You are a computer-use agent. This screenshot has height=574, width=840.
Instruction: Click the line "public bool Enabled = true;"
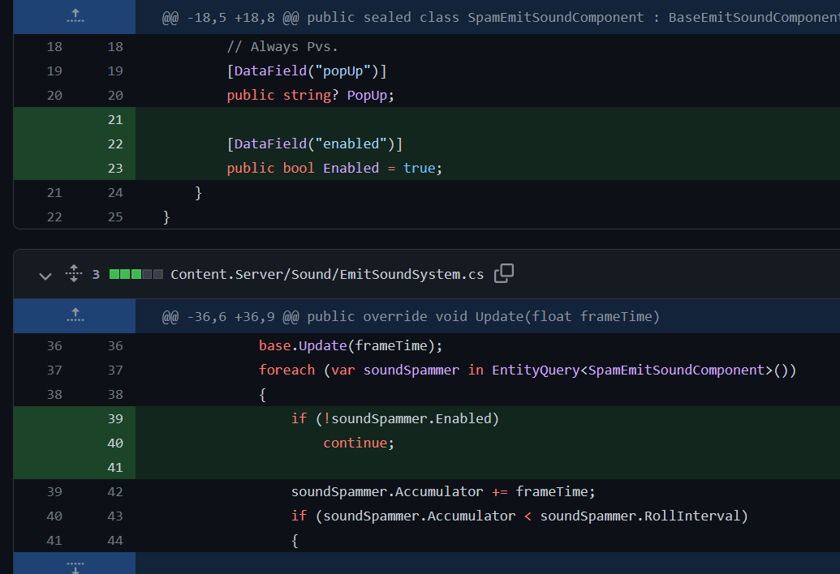point(334,168)
